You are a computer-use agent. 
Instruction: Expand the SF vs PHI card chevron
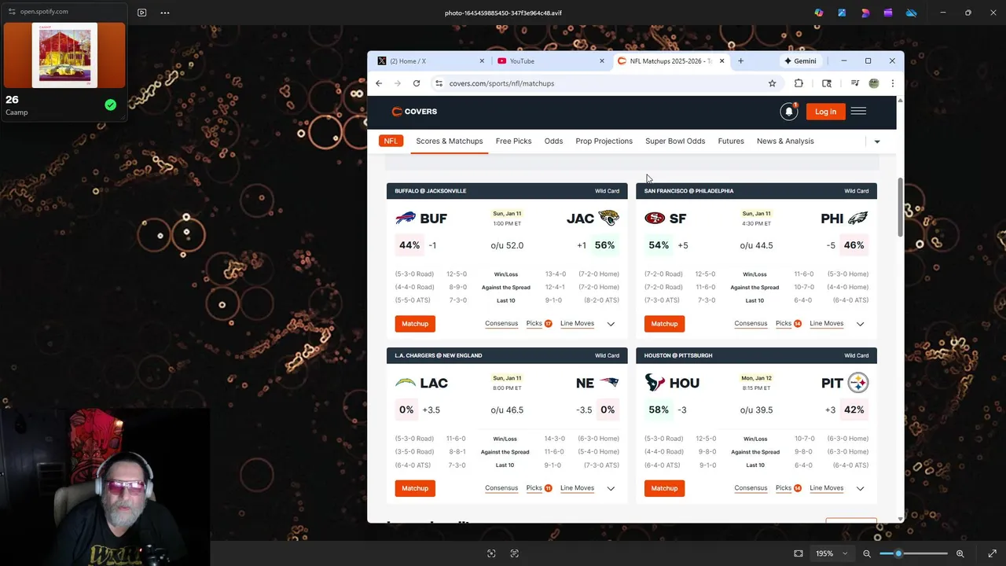click(860, 324)
